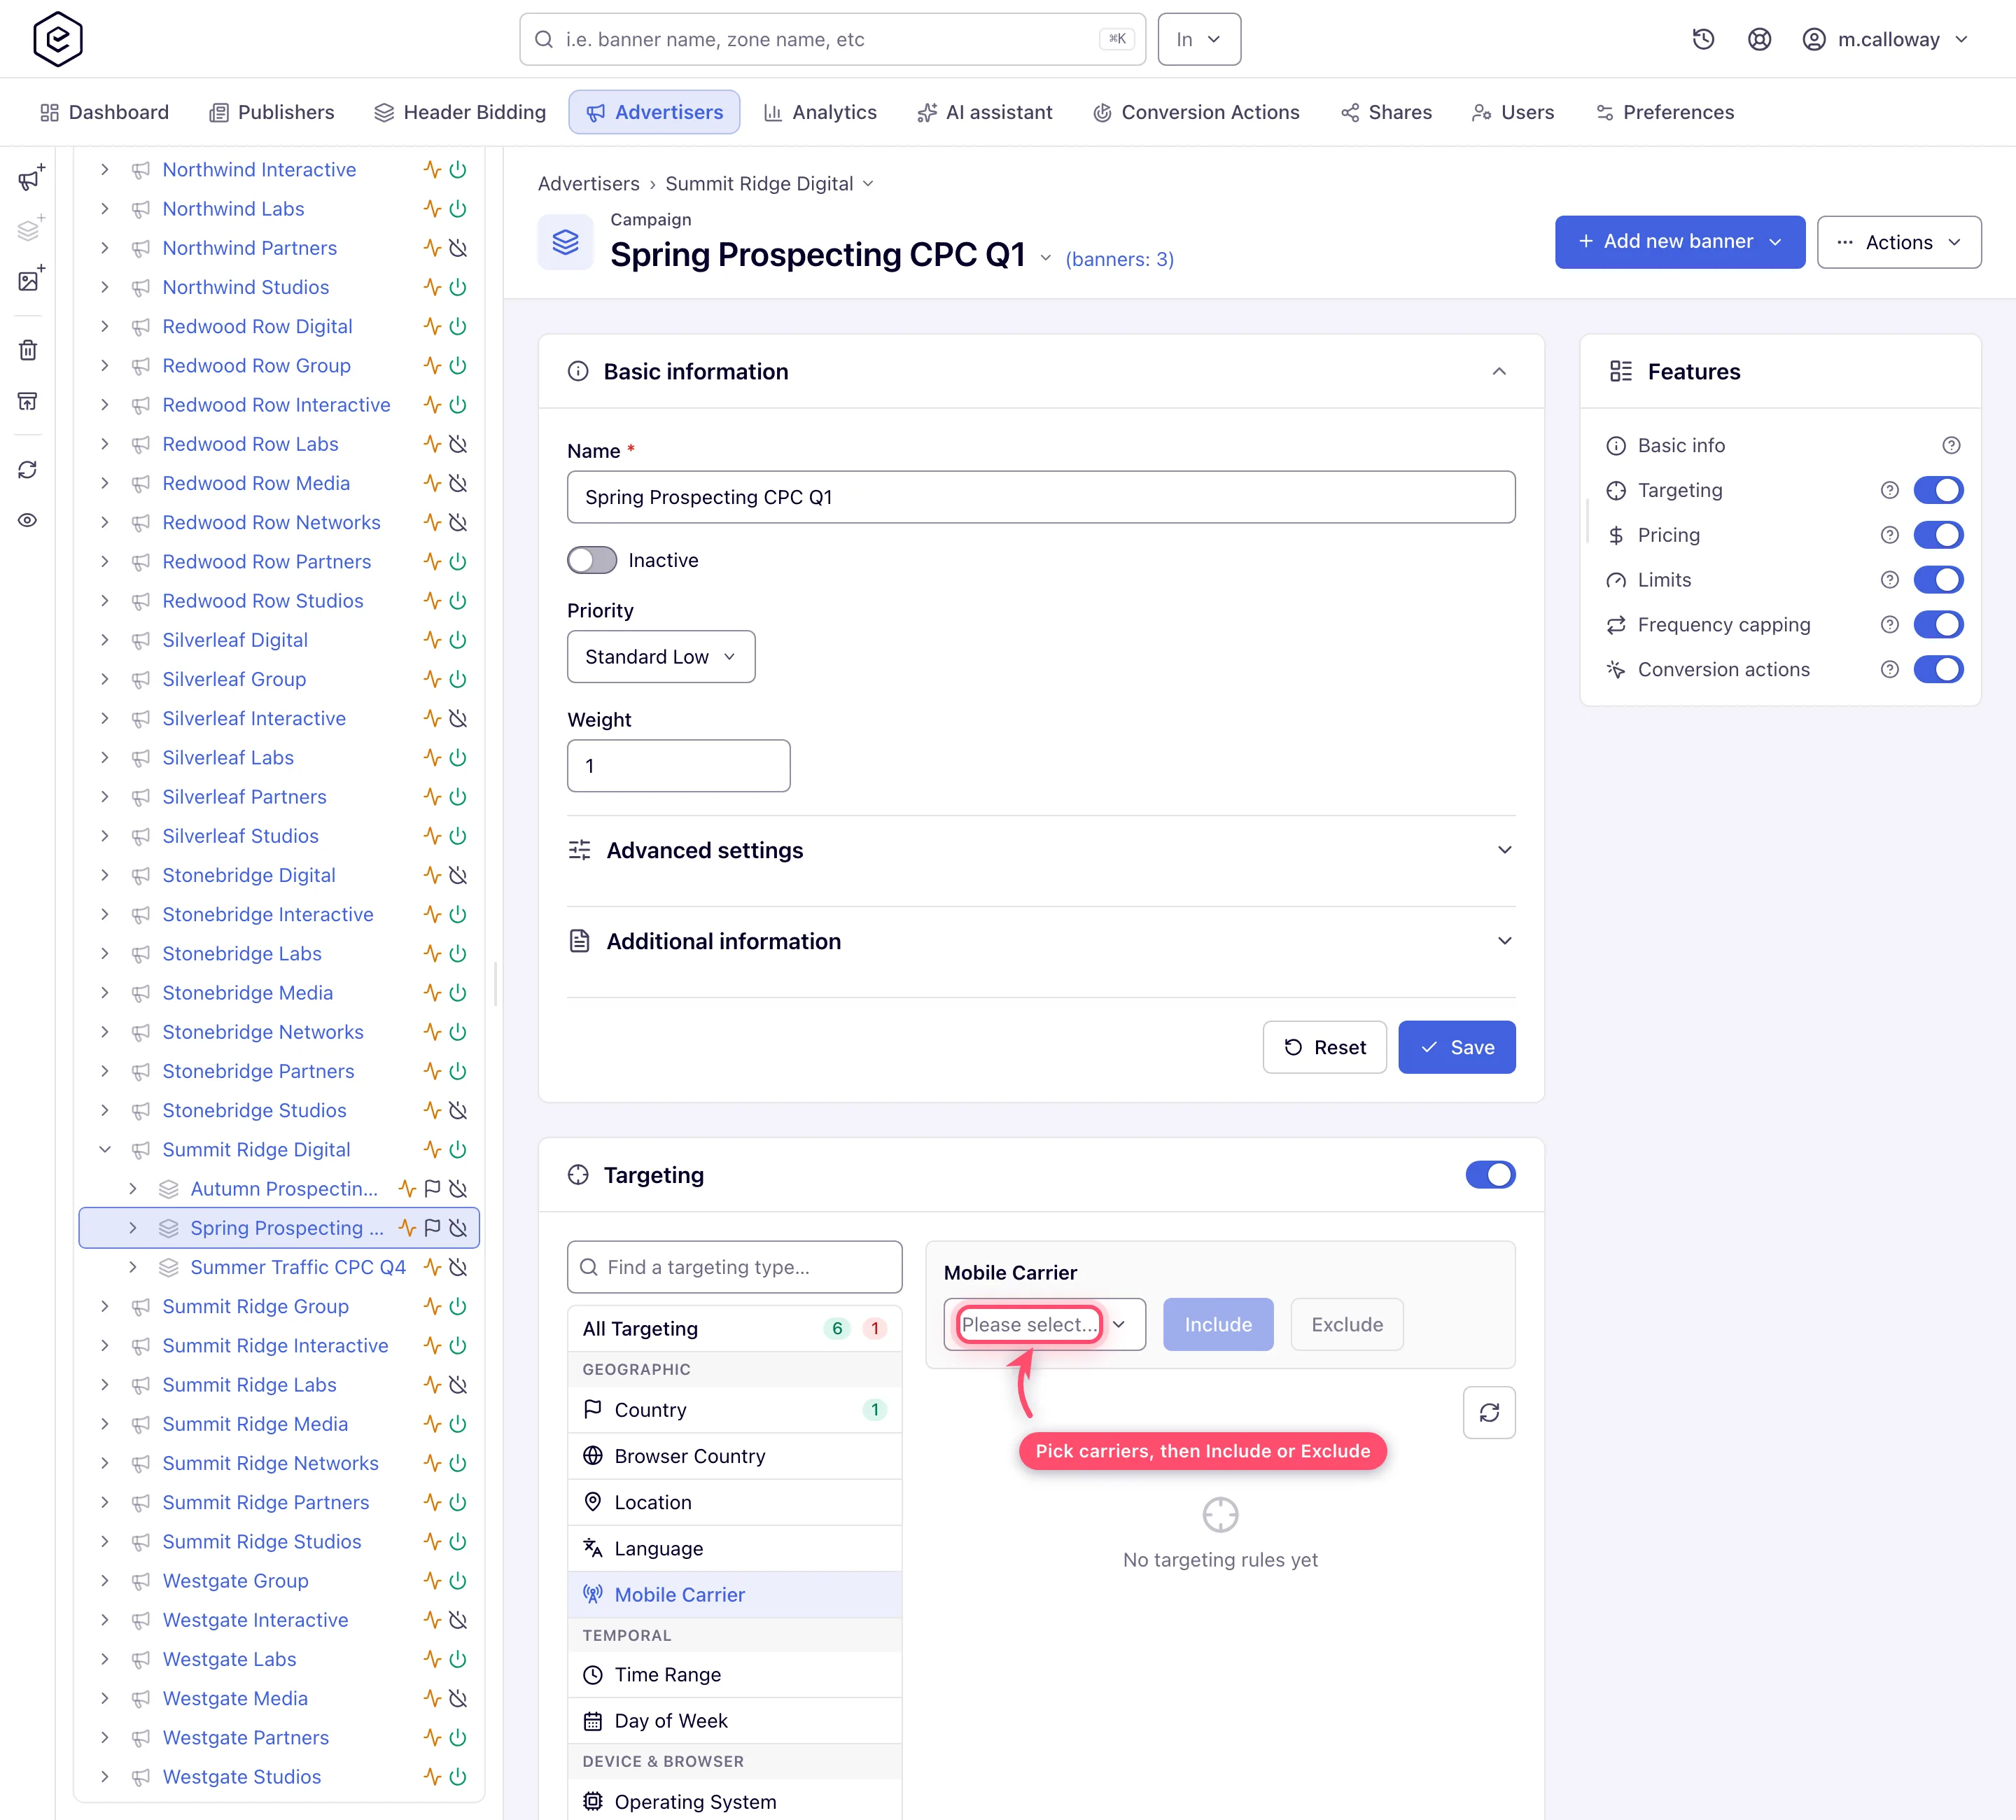2016x1820 pixels.
Task: Open the archive sidebar icon
Action: pyautogui.click(x=28, y=401)
